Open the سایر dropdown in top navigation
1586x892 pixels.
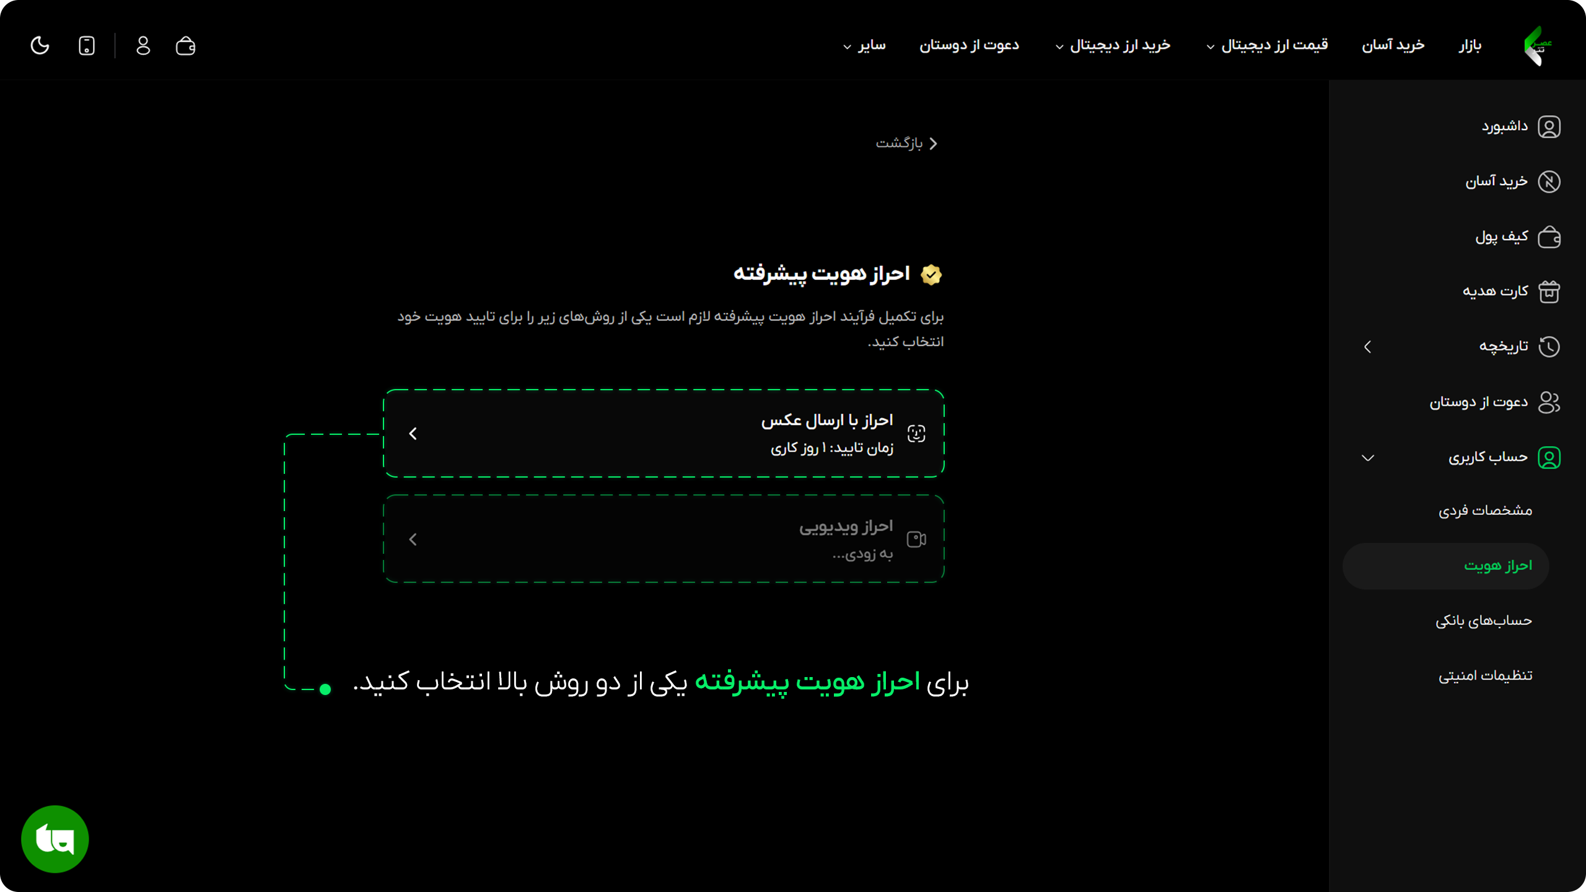coord(864,45)
